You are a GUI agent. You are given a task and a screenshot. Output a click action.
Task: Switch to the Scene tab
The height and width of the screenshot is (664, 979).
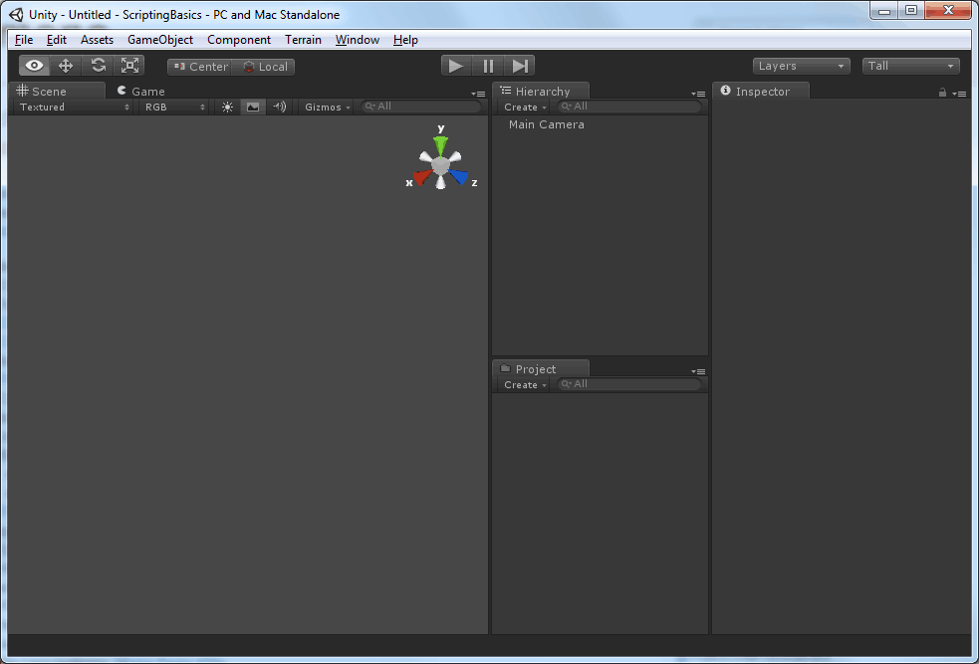[56, 92]
